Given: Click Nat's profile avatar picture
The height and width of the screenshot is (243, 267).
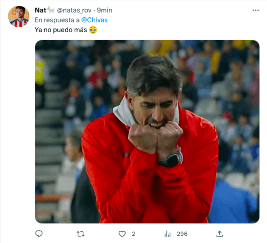Looking at the screenshot, I should click(18, 16).
